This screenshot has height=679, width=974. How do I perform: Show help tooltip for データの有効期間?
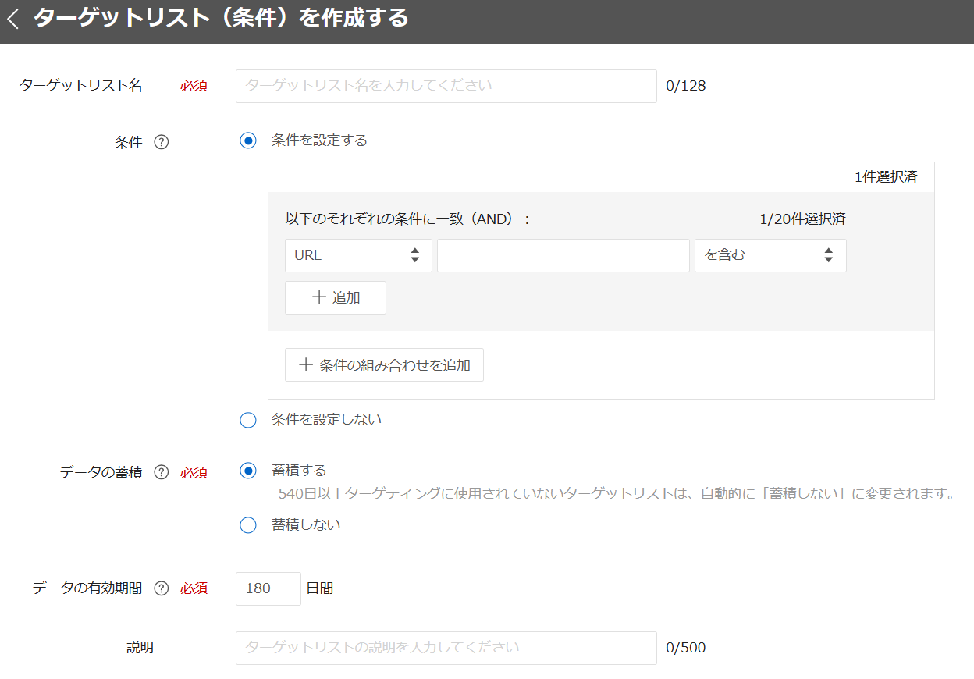click(162, 588)
